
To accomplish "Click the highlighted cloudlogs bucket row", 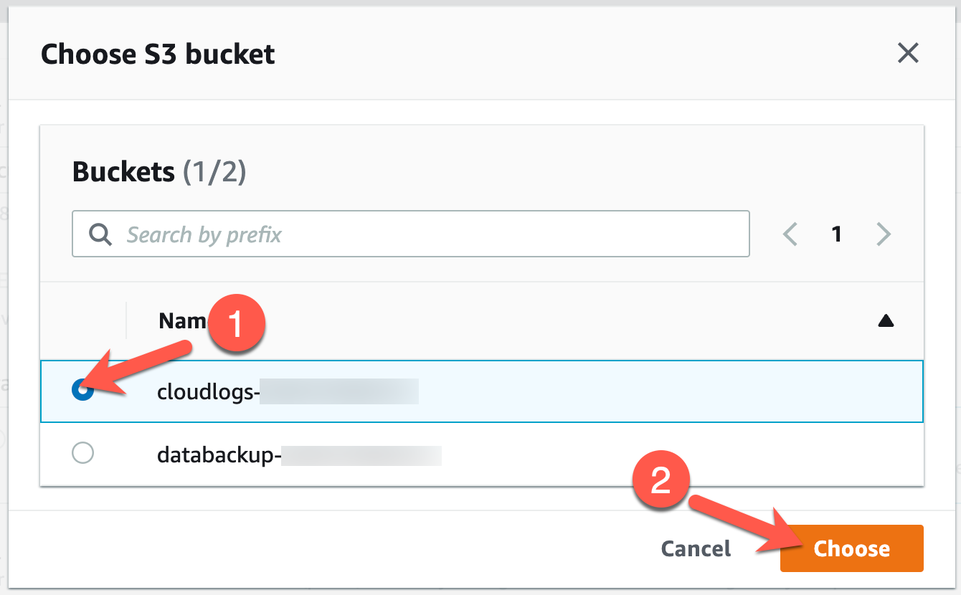I will click(359, 391).
